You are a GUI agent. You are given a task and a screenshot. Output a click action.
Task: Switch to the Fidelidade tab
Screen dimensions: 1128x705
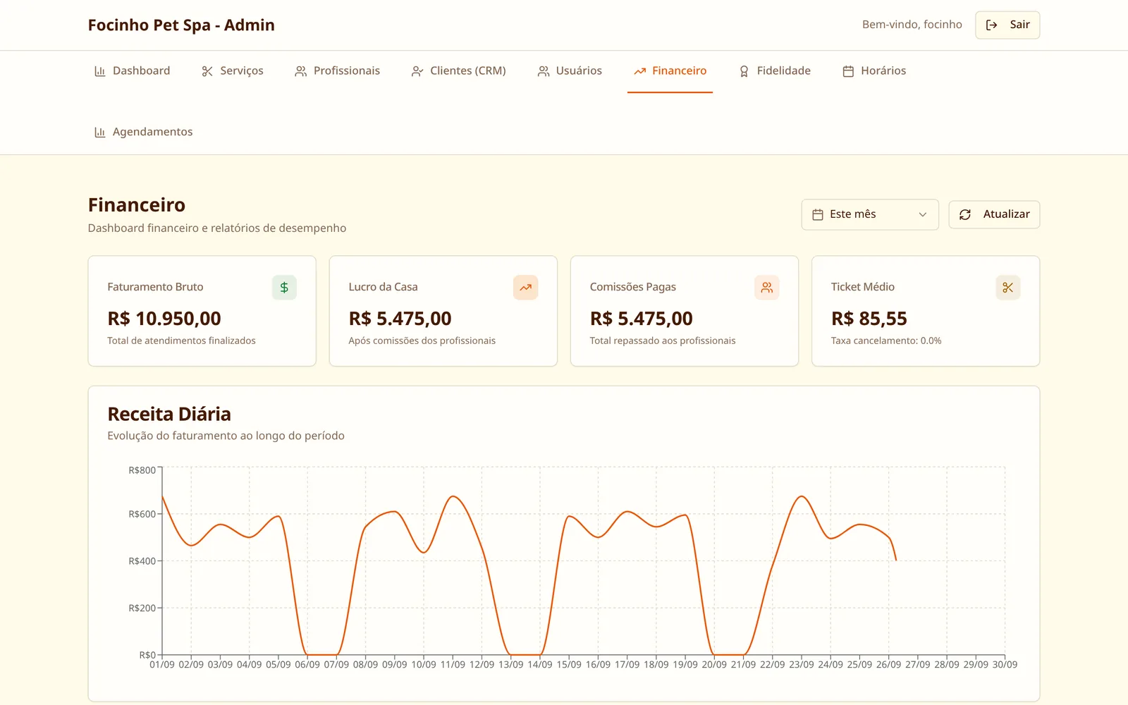coord(775,71)
